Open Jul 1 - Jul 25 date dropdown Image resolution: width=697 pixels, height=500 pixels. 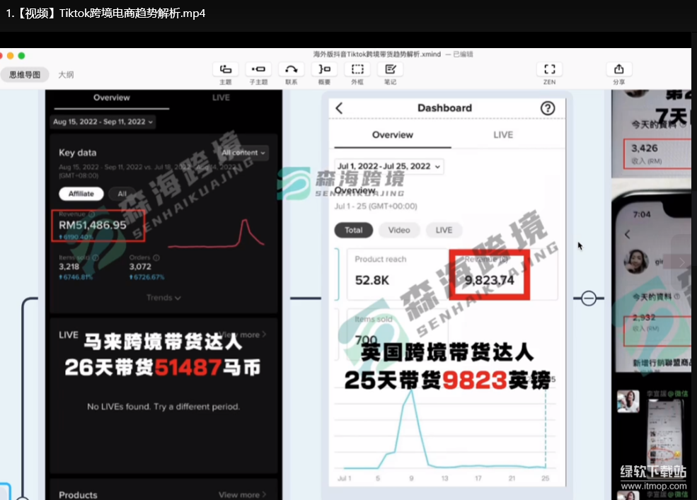click(x=389, y=166)
